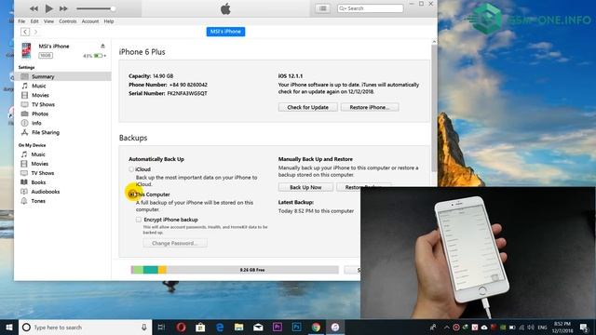Screen dimensions: 596x335
Task: Open Photoshop from taskbar
Action: tap(296, 327)
